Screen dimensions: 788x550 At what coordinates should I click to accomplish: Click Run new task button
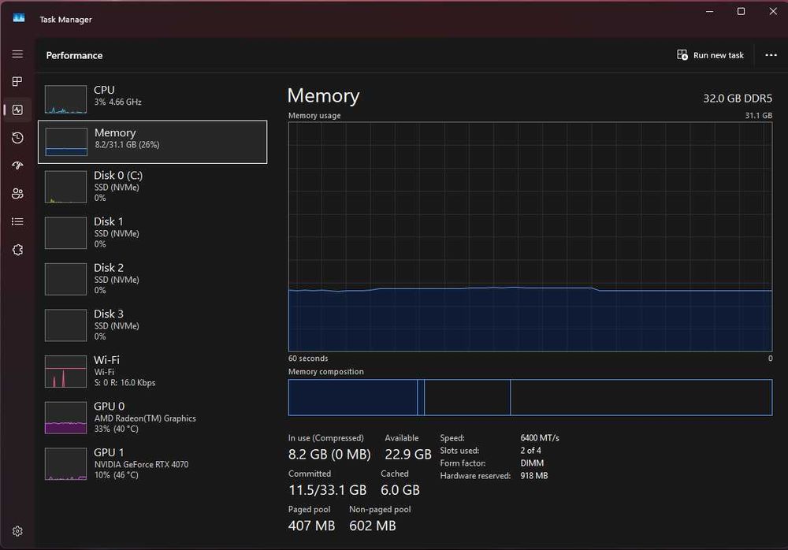tap(710, 55)
